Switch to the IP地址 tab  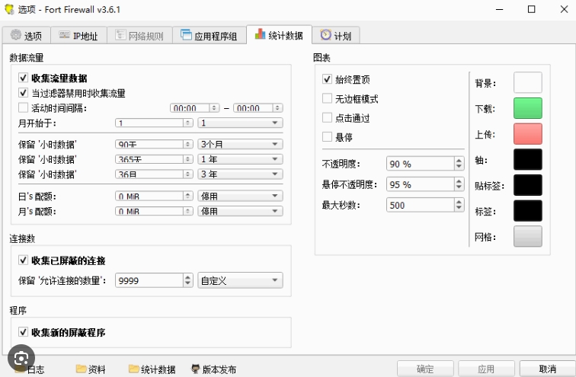click(x=79, y=36)
